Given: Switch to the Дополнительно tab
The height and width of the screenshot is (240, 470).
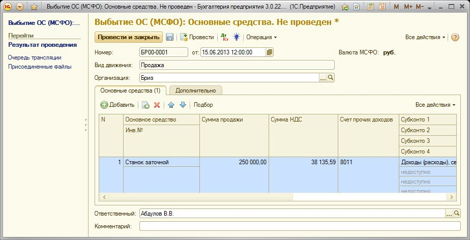Looking at the screenshot, I should [195, 91].
